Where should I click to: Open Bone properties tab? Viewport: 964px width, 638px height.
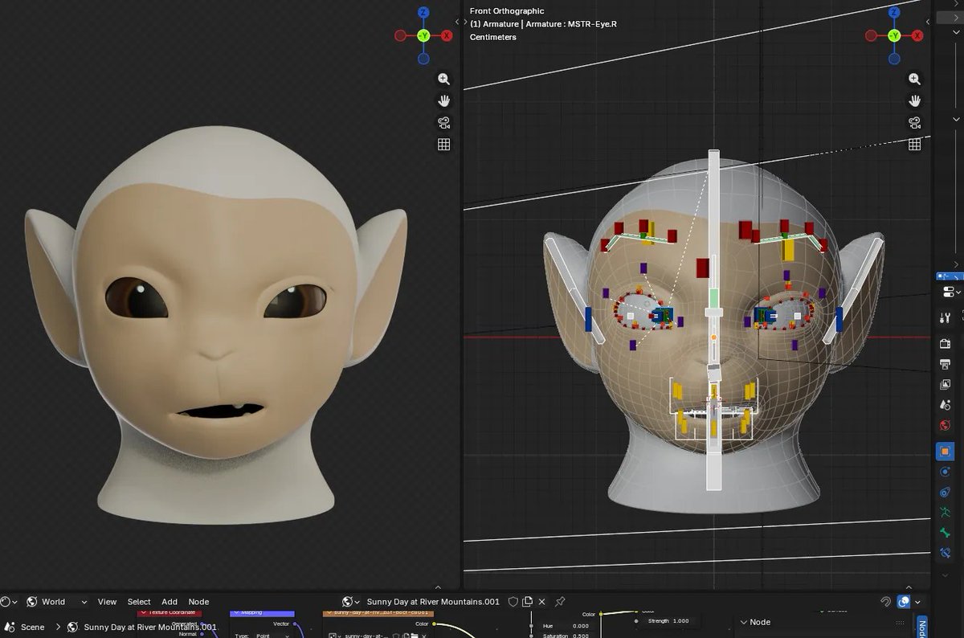click(x=946, y=533)
